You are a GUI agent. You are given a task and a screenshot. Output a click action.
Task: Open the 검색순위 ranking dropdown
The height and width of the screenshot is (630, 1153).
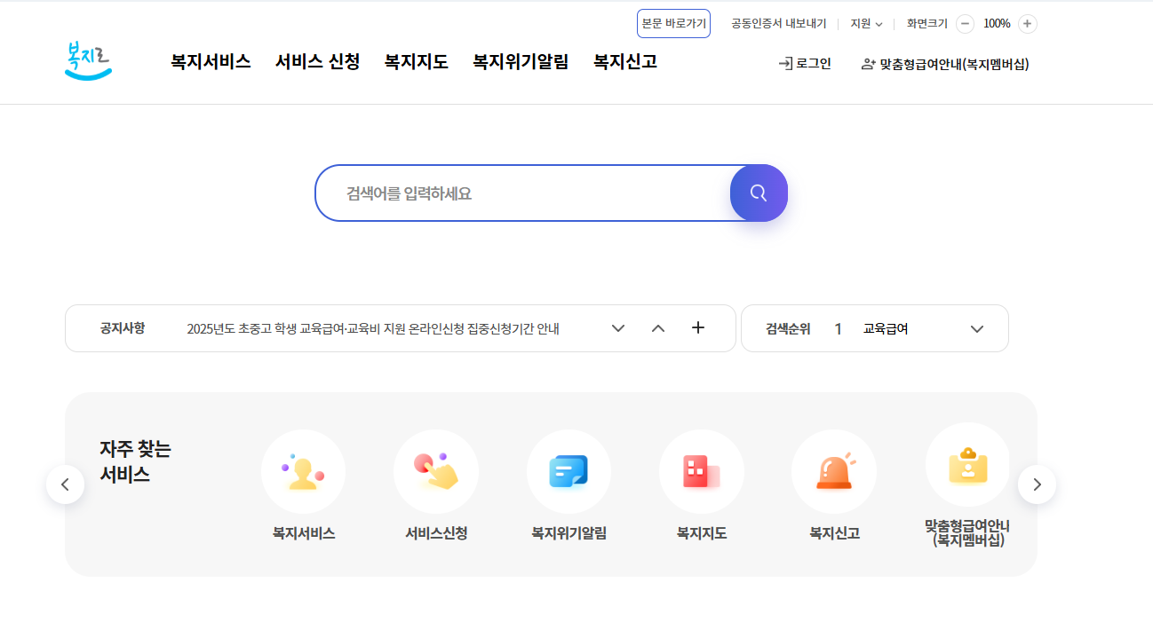click(x=976, y=327)
